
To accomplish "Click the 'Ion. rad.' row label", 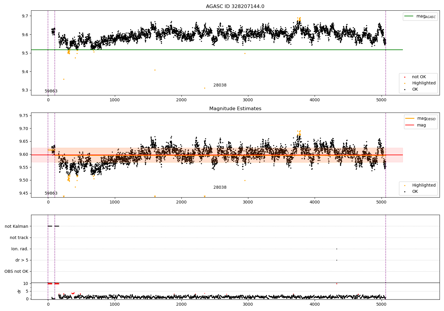I will (x=20, y=249).
